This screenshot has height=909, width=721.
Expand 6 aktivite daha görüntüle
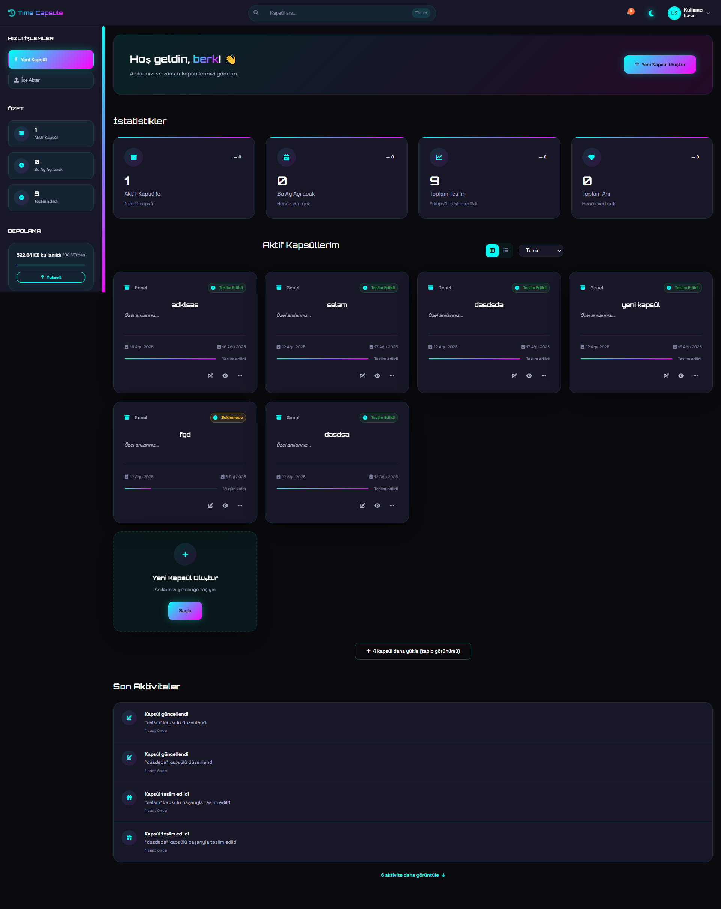coord(413,875)
